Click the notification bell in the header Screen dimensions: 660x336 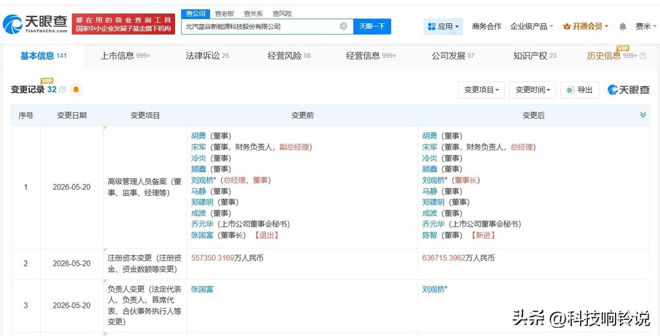pos(623,26)
